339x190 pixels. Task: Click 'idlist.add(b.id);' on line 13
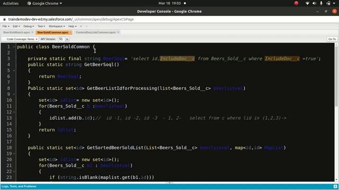click(x=72, y=118)
